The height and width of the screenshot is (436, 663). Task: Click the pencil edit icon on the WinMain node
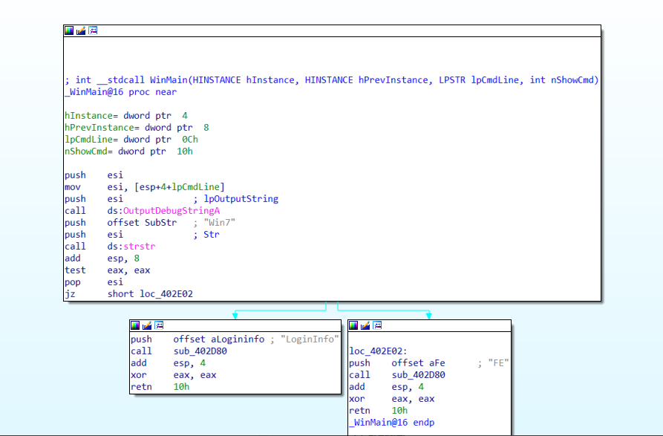tap(80, 30)
